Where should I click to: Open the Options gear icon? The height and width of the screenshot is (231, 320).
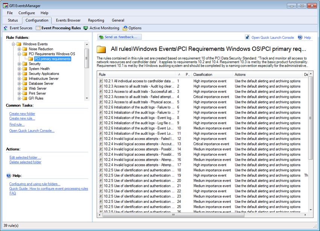click(x=125, y=28)
